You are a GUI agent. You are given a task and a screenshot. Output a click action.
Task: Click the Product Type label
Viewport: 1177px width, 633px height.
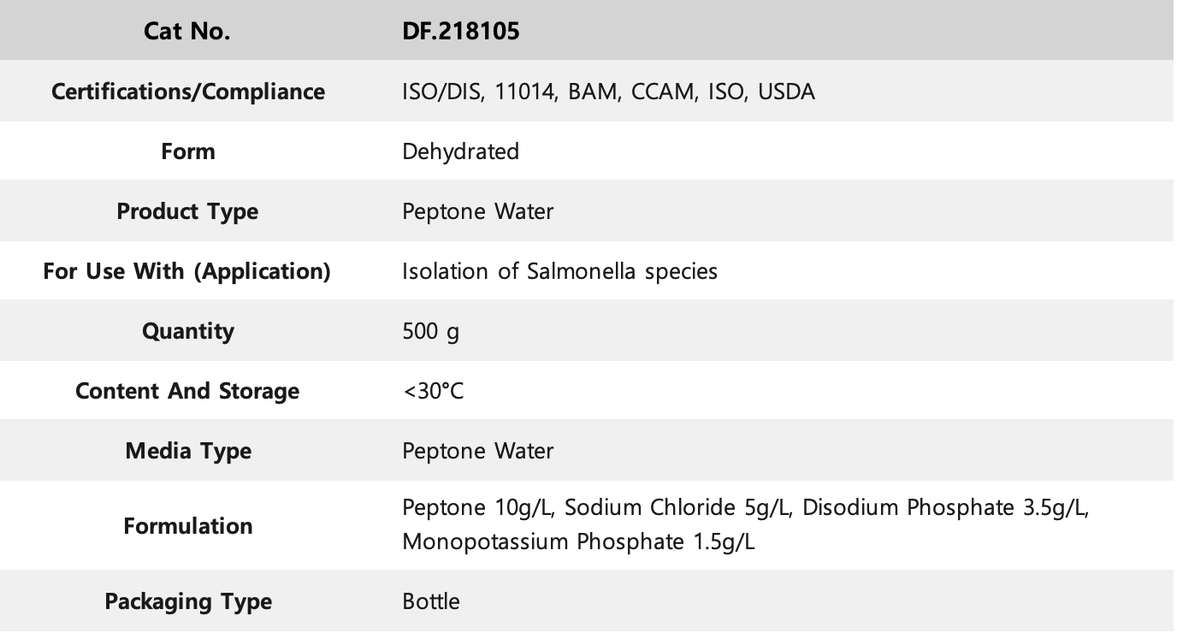[x=187, y=211]
